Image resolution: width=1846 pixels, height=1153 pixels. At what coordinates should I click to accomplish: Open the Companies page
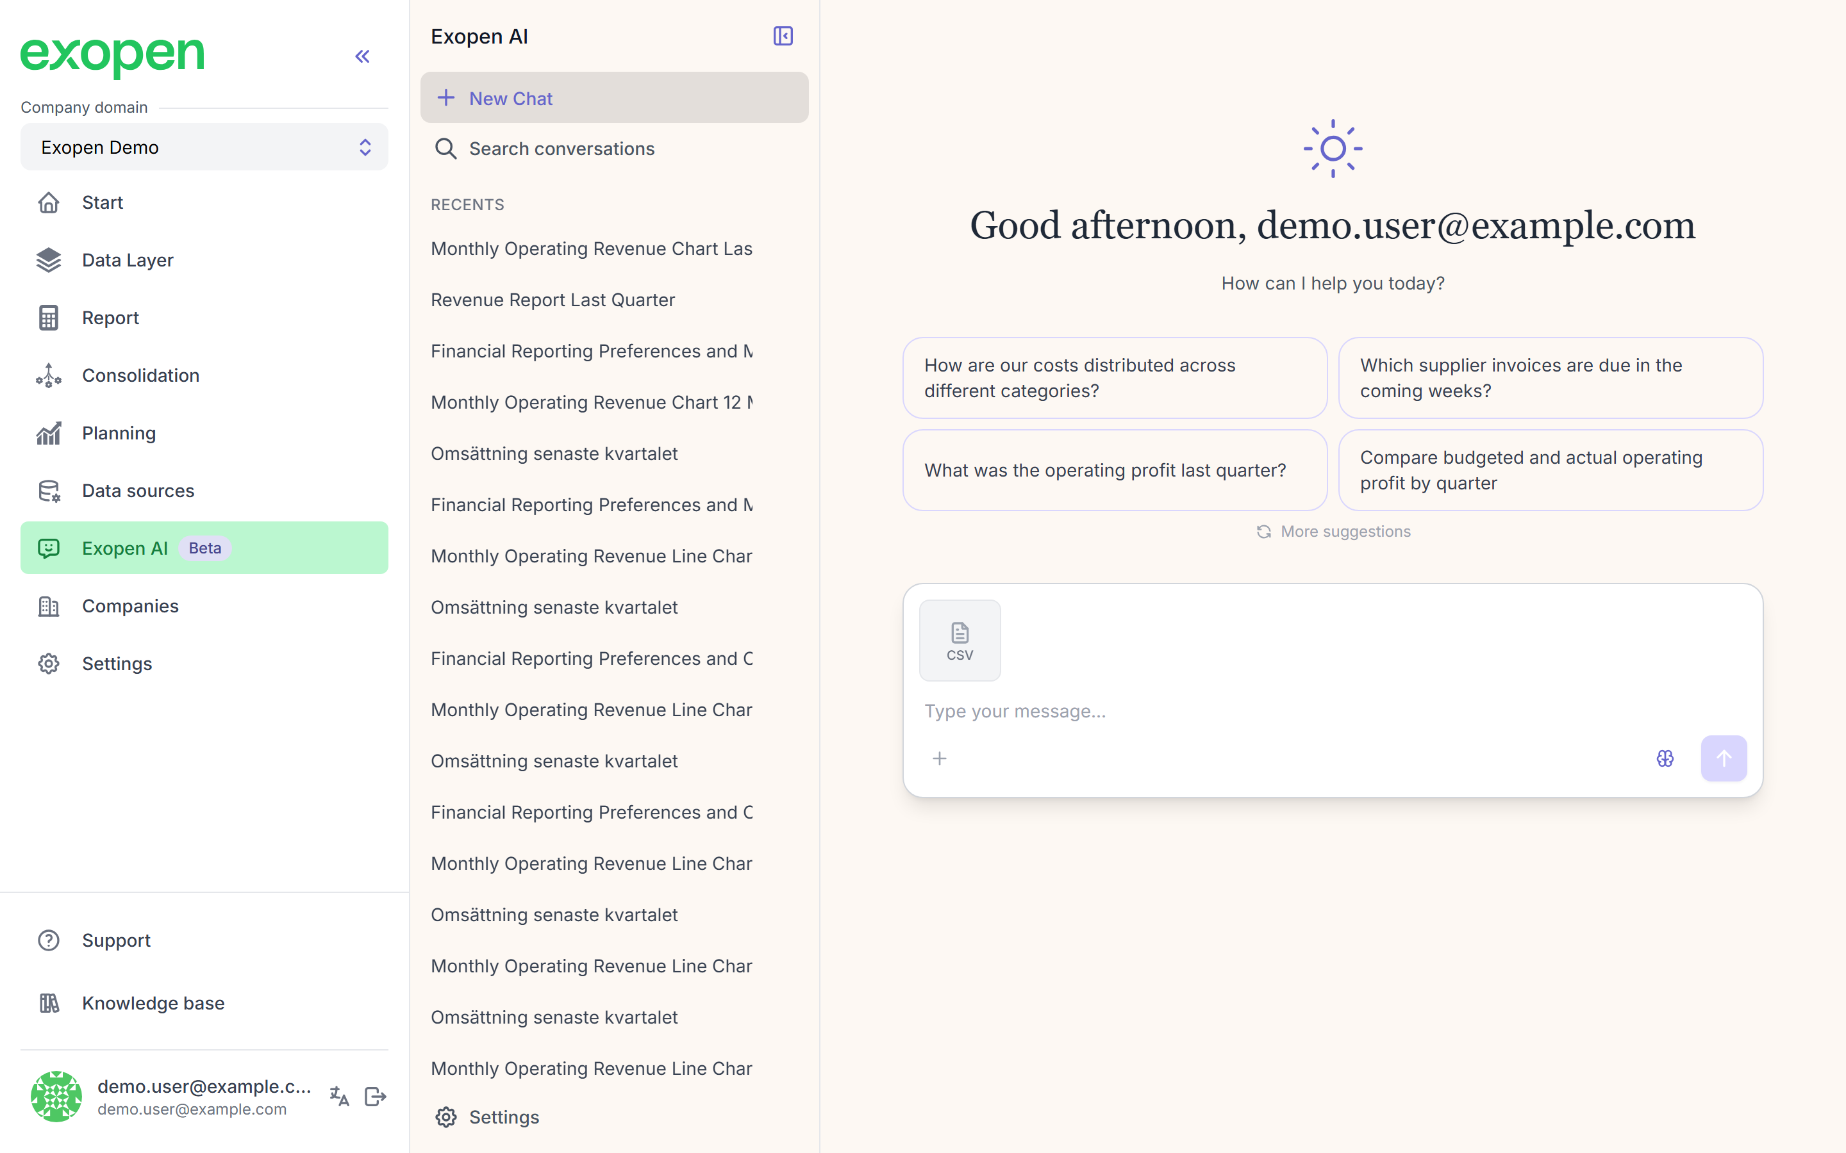(204, 606)
